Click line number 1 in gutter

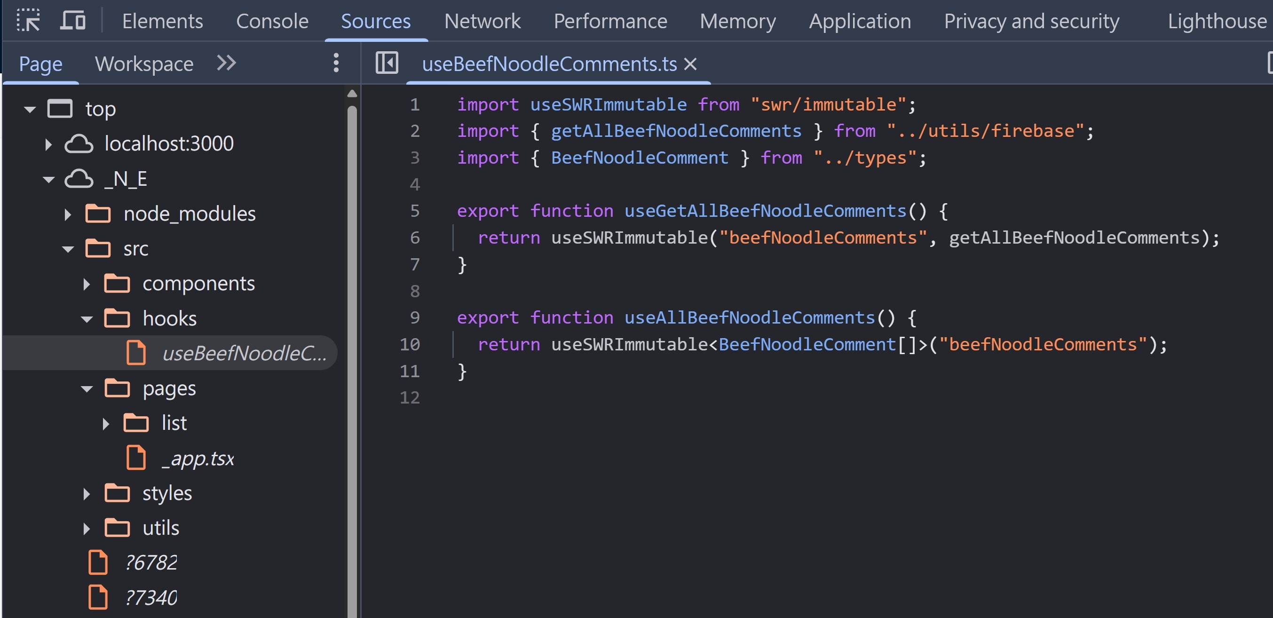click(415, 104)
